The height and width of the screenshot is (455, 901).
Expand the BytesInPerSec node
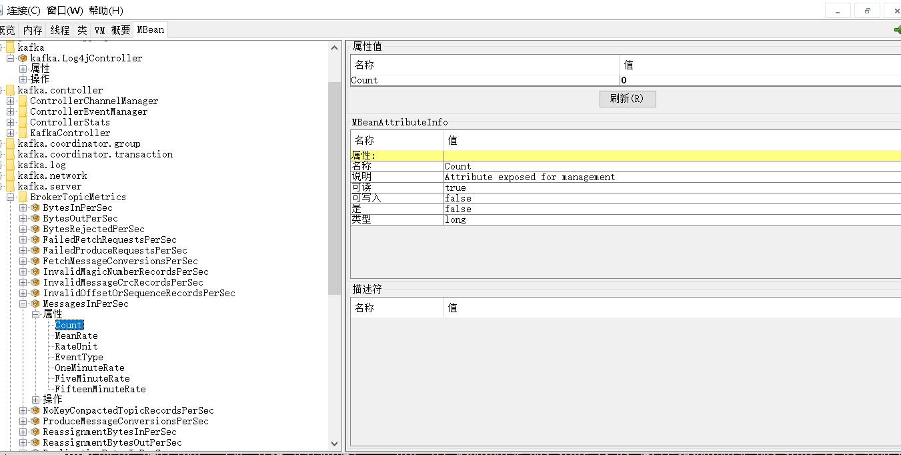coord(23,207)
